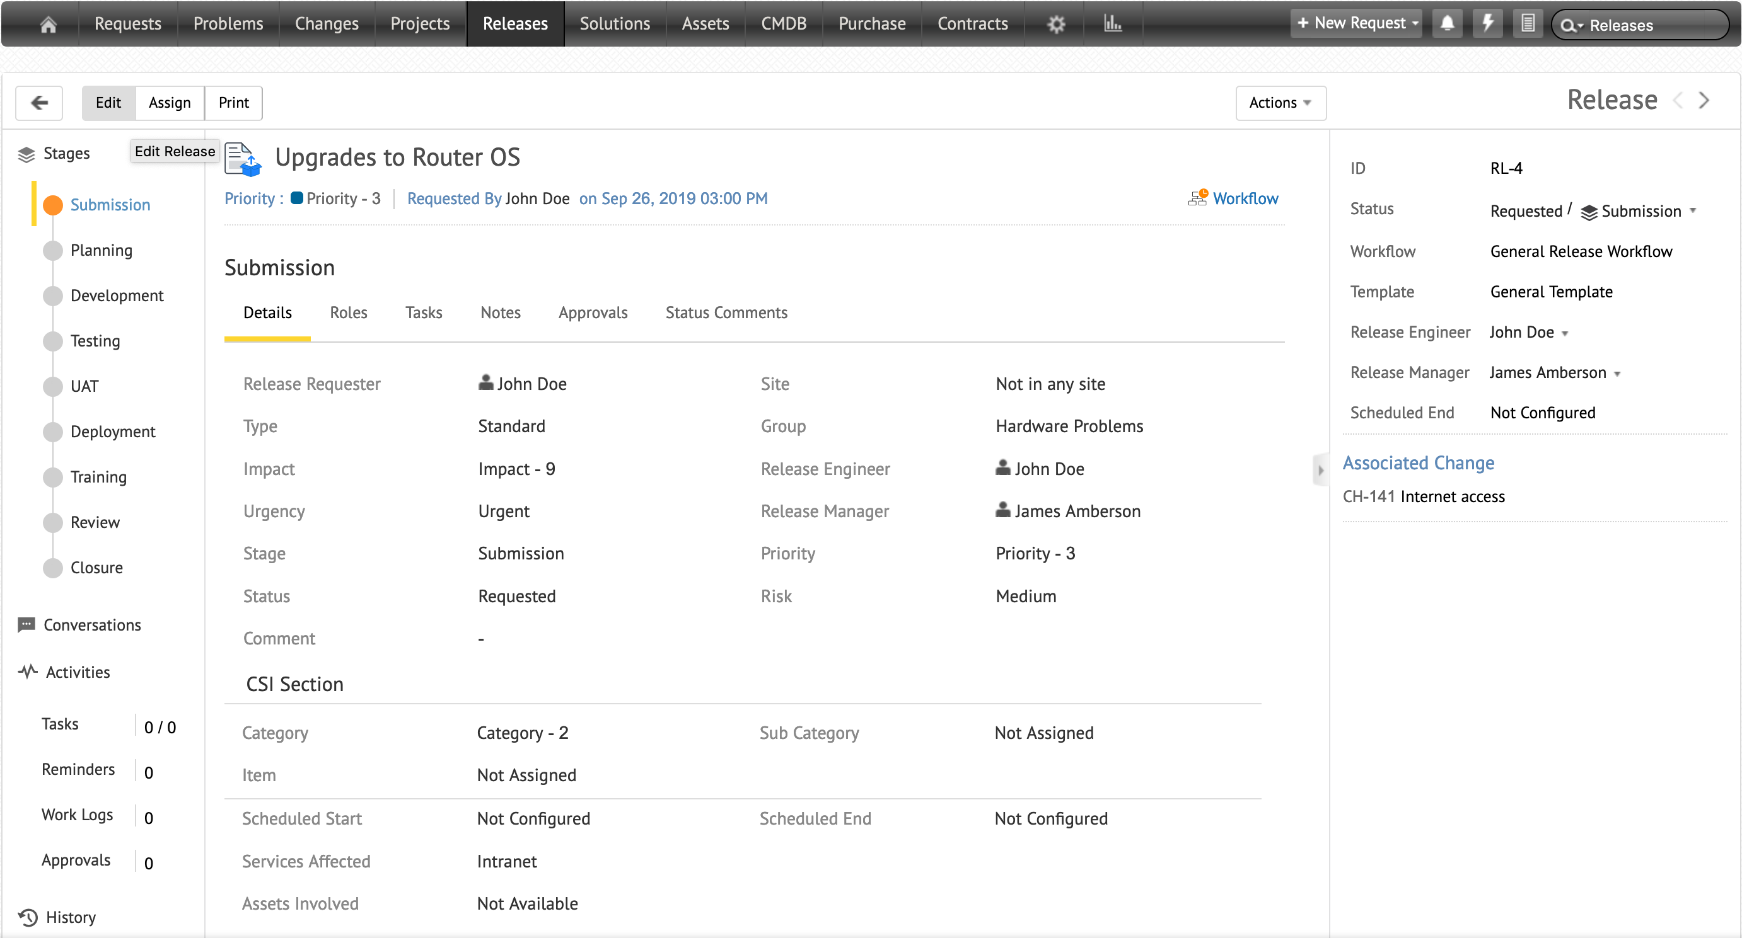Switch to the Approvals tab
Image resolution: width=1742 pixels, height=938 pixels.
(593, 313)
